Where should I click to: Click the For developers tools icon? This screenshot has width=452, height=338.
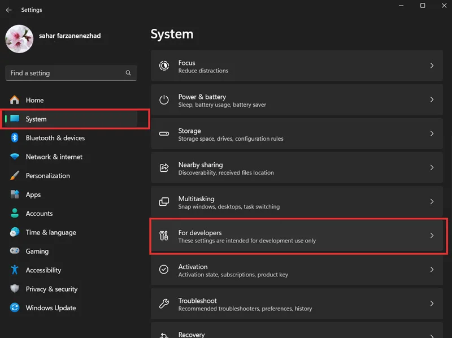click(x=164, y=236)
